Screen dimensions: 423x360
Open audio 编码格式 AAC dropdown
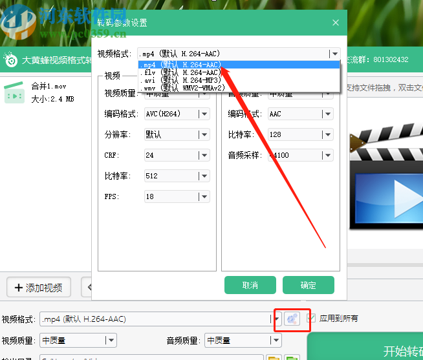301,114
